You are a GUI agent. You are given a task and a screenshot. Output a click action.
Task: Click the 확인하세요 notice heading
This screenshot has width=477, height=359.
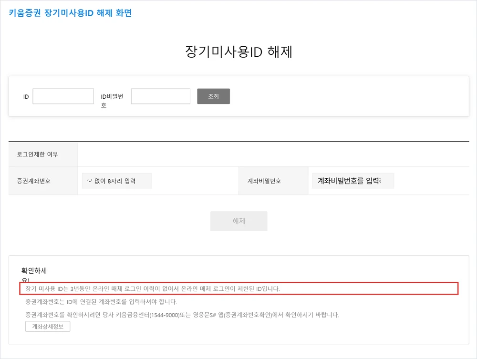pos(34,274)
